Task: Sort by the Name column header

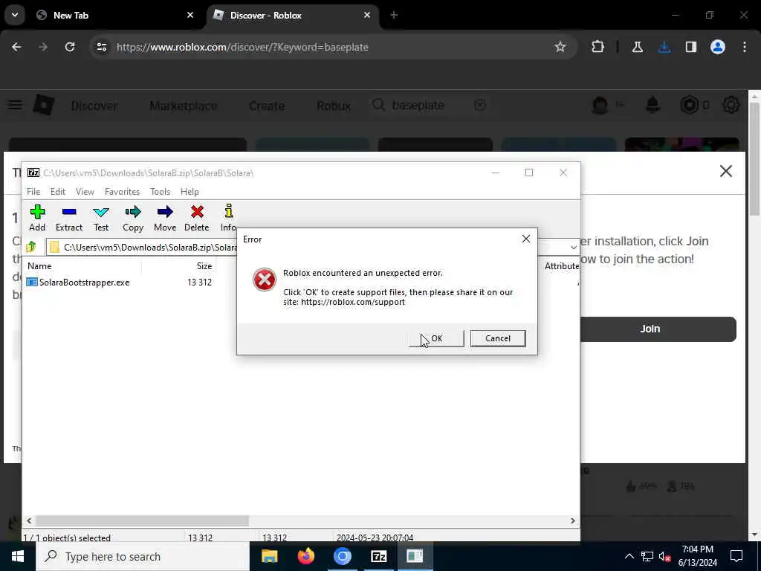Action: tap(39, 266)
